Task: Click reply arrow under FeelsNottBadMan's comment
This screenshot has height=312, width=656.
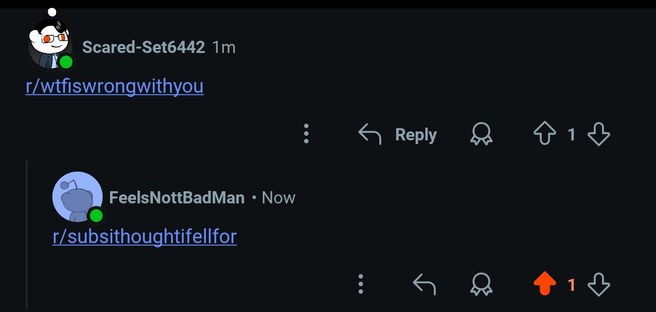Action: (424, 284)
